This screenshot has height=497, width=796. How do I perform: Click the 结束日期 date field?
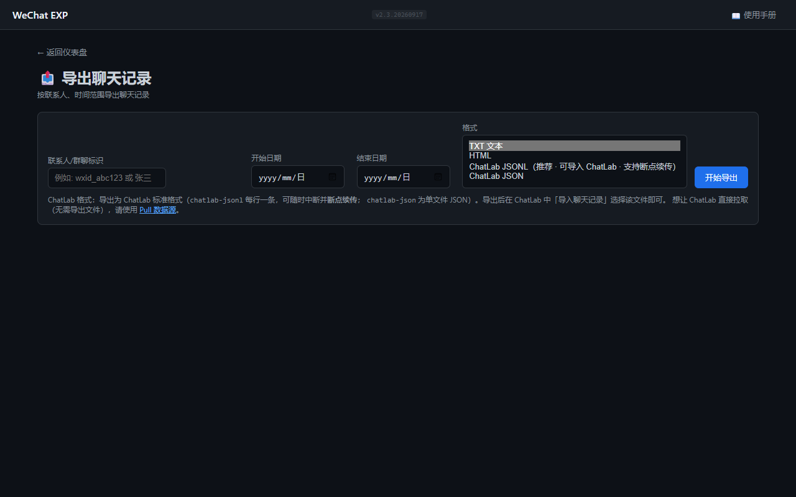click(x=404, y=177)
